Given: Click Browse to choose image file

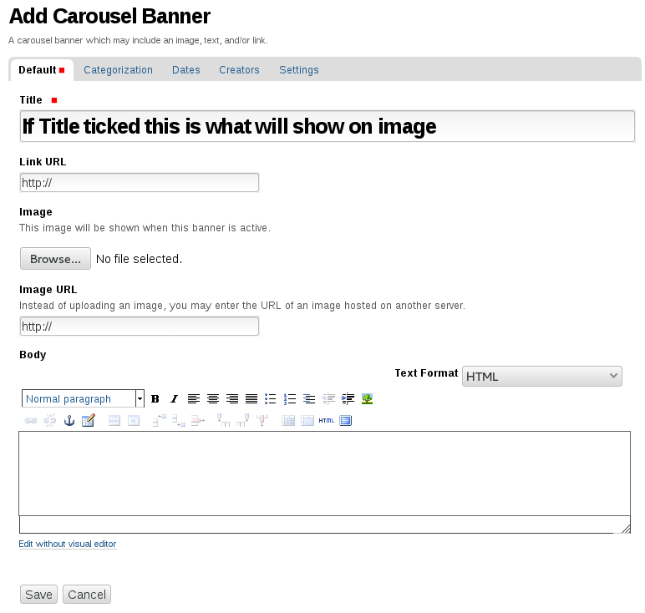Looking at the screenshot, I should [55, 259].
